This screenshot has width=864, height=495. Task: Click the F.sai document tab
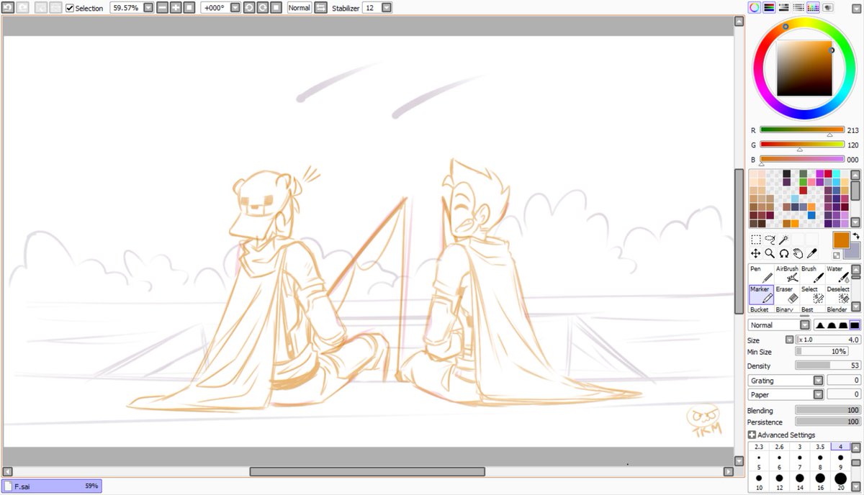click(51, 486)
